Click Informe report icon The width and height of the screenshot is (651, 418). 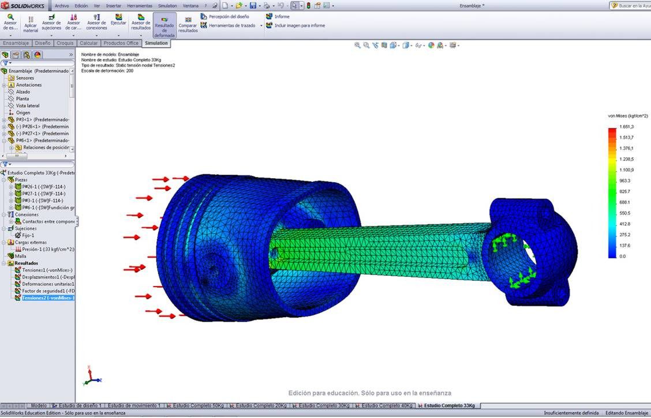point(270,17)
